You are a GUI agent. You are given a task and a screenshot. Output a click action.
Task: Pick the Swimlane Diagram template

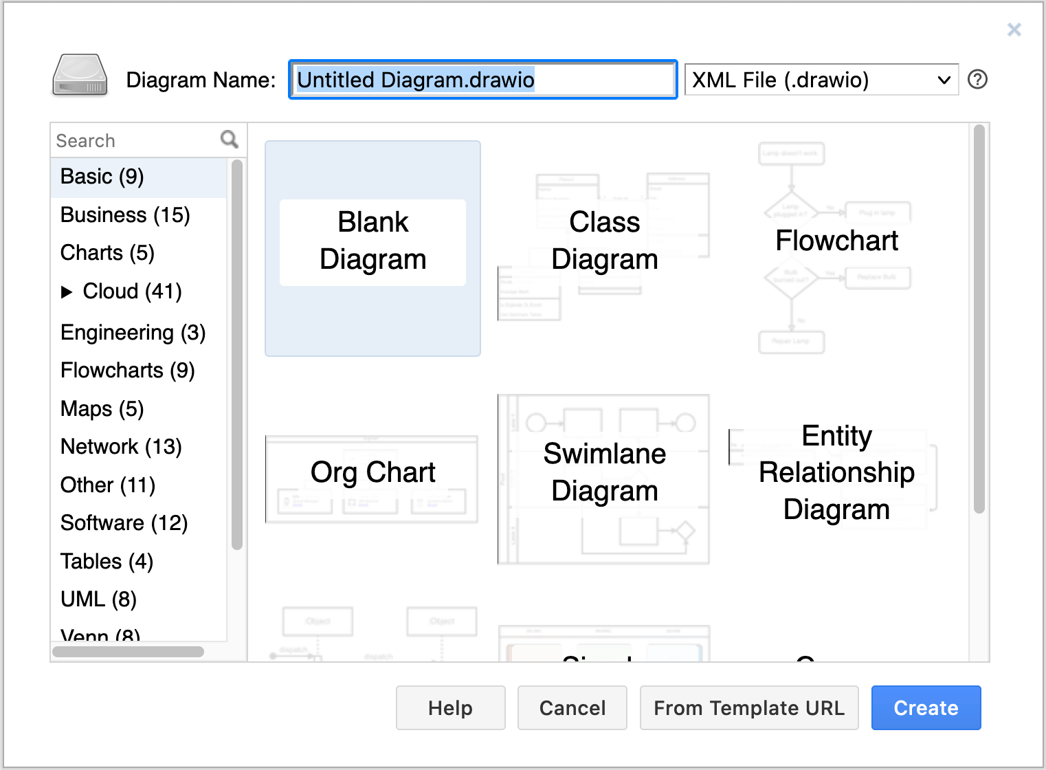point(604,472)
